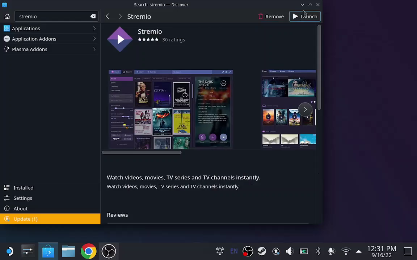Viewport: 417px width, 260px height.
Task: Open System Settings from the taskbar
Action: 28,251
